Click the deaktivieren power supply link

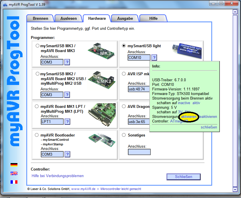(x=208, y=117)
